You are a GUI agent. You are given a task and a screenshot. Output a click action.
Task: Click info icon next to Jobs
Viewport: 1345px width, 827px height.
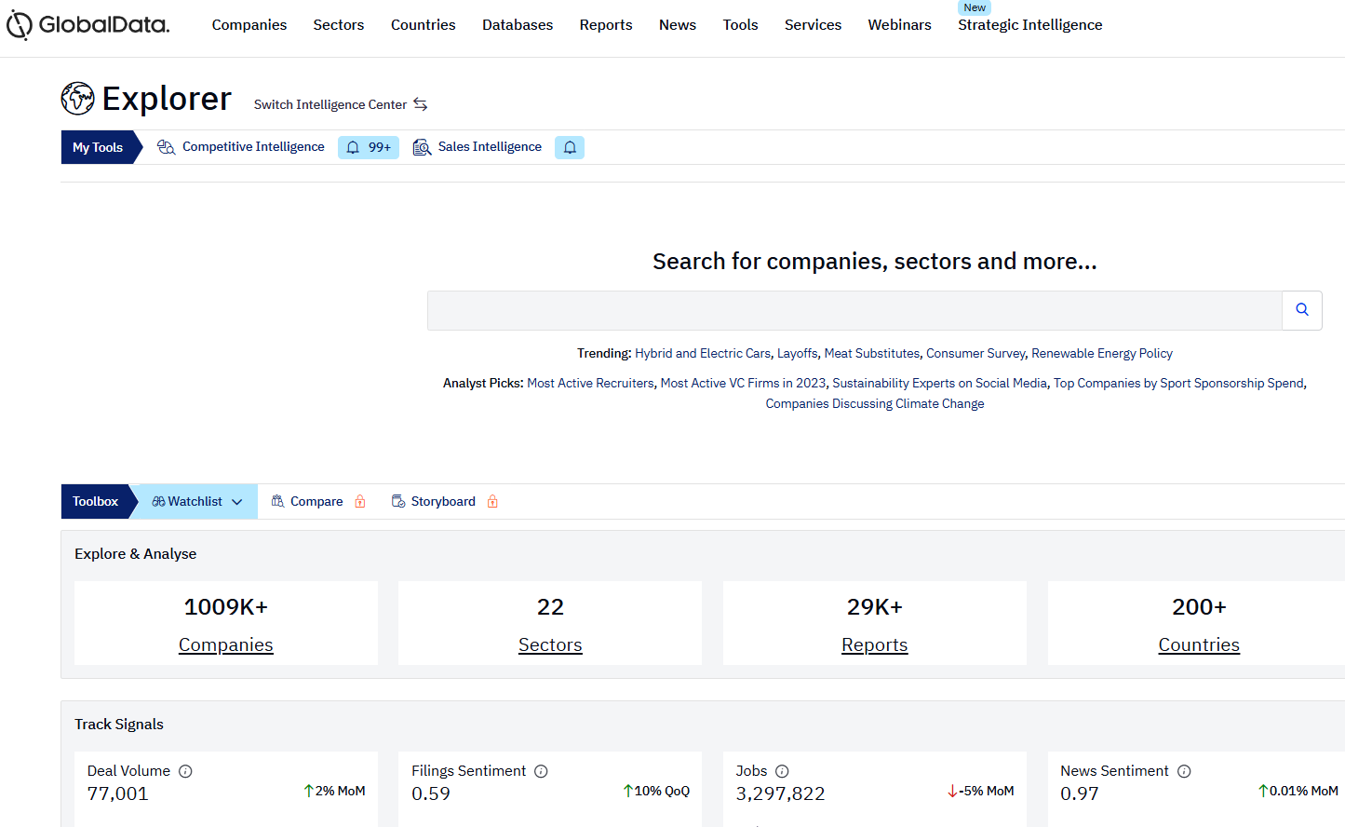(782, 771)
